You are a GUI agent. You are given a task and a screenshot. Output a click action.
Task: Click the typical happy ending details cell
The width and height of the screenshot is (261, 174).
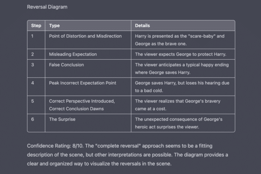coord(183,69)
